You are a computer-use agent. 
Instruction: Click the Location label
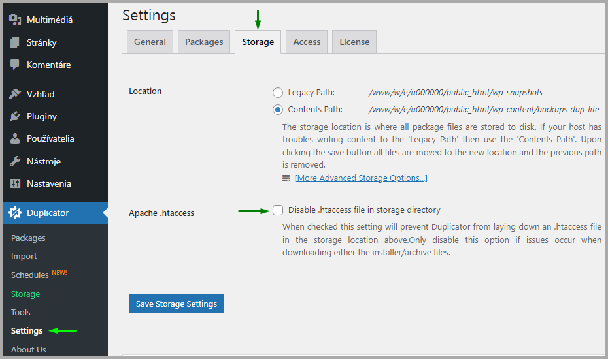tap(145, 91)
